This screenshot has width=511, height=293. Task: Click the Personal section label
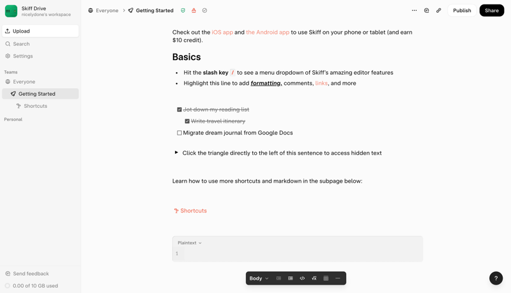pyautogui.click(x=13, y=119)
